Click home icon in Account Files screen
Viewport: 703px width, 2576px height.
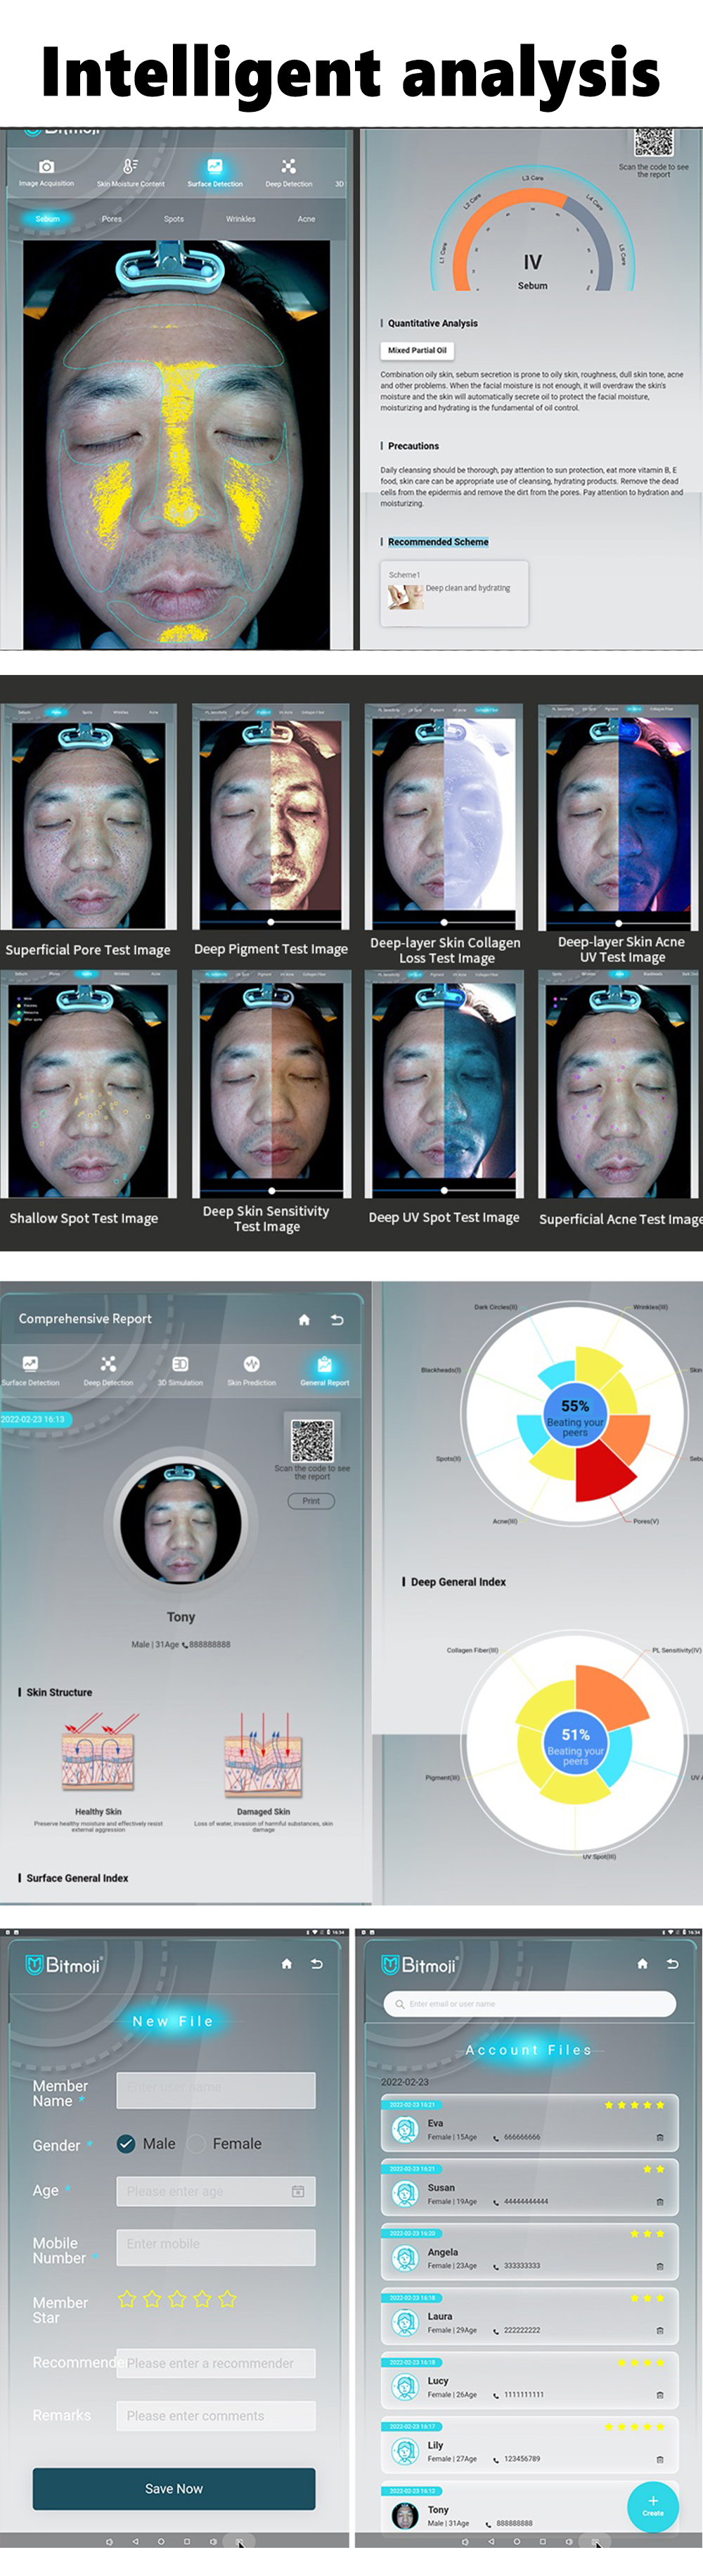(642, 1963)
